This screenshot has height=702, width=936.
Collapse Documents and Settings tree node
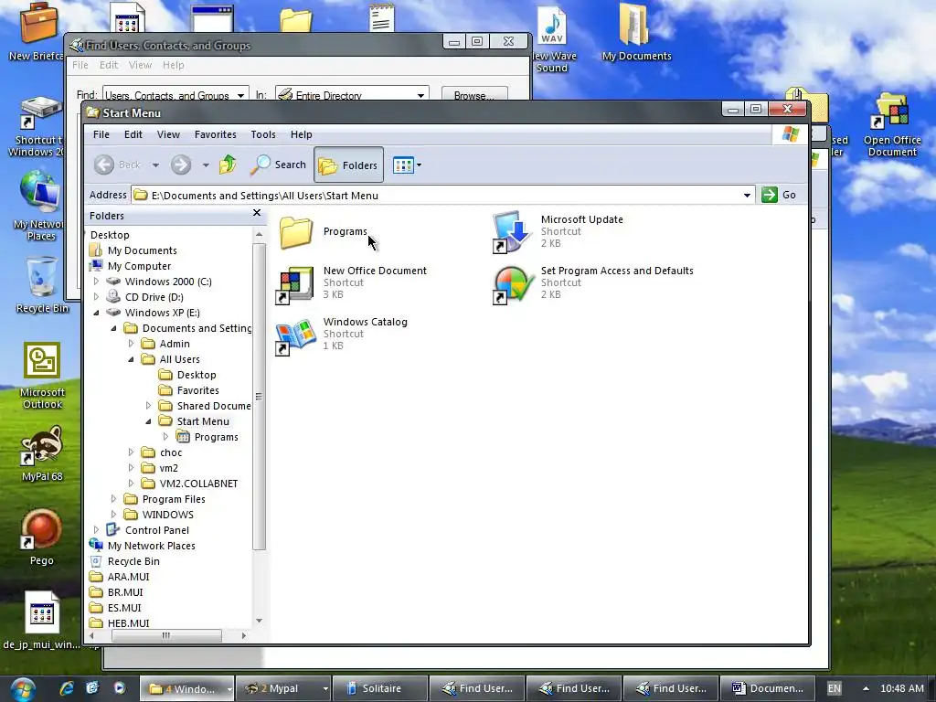click(x=113, y=328)
